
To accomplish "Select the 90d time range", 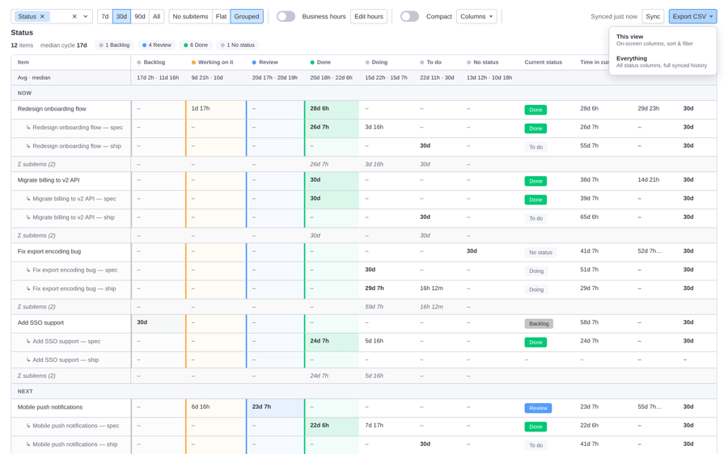I will tap(140, 16).
